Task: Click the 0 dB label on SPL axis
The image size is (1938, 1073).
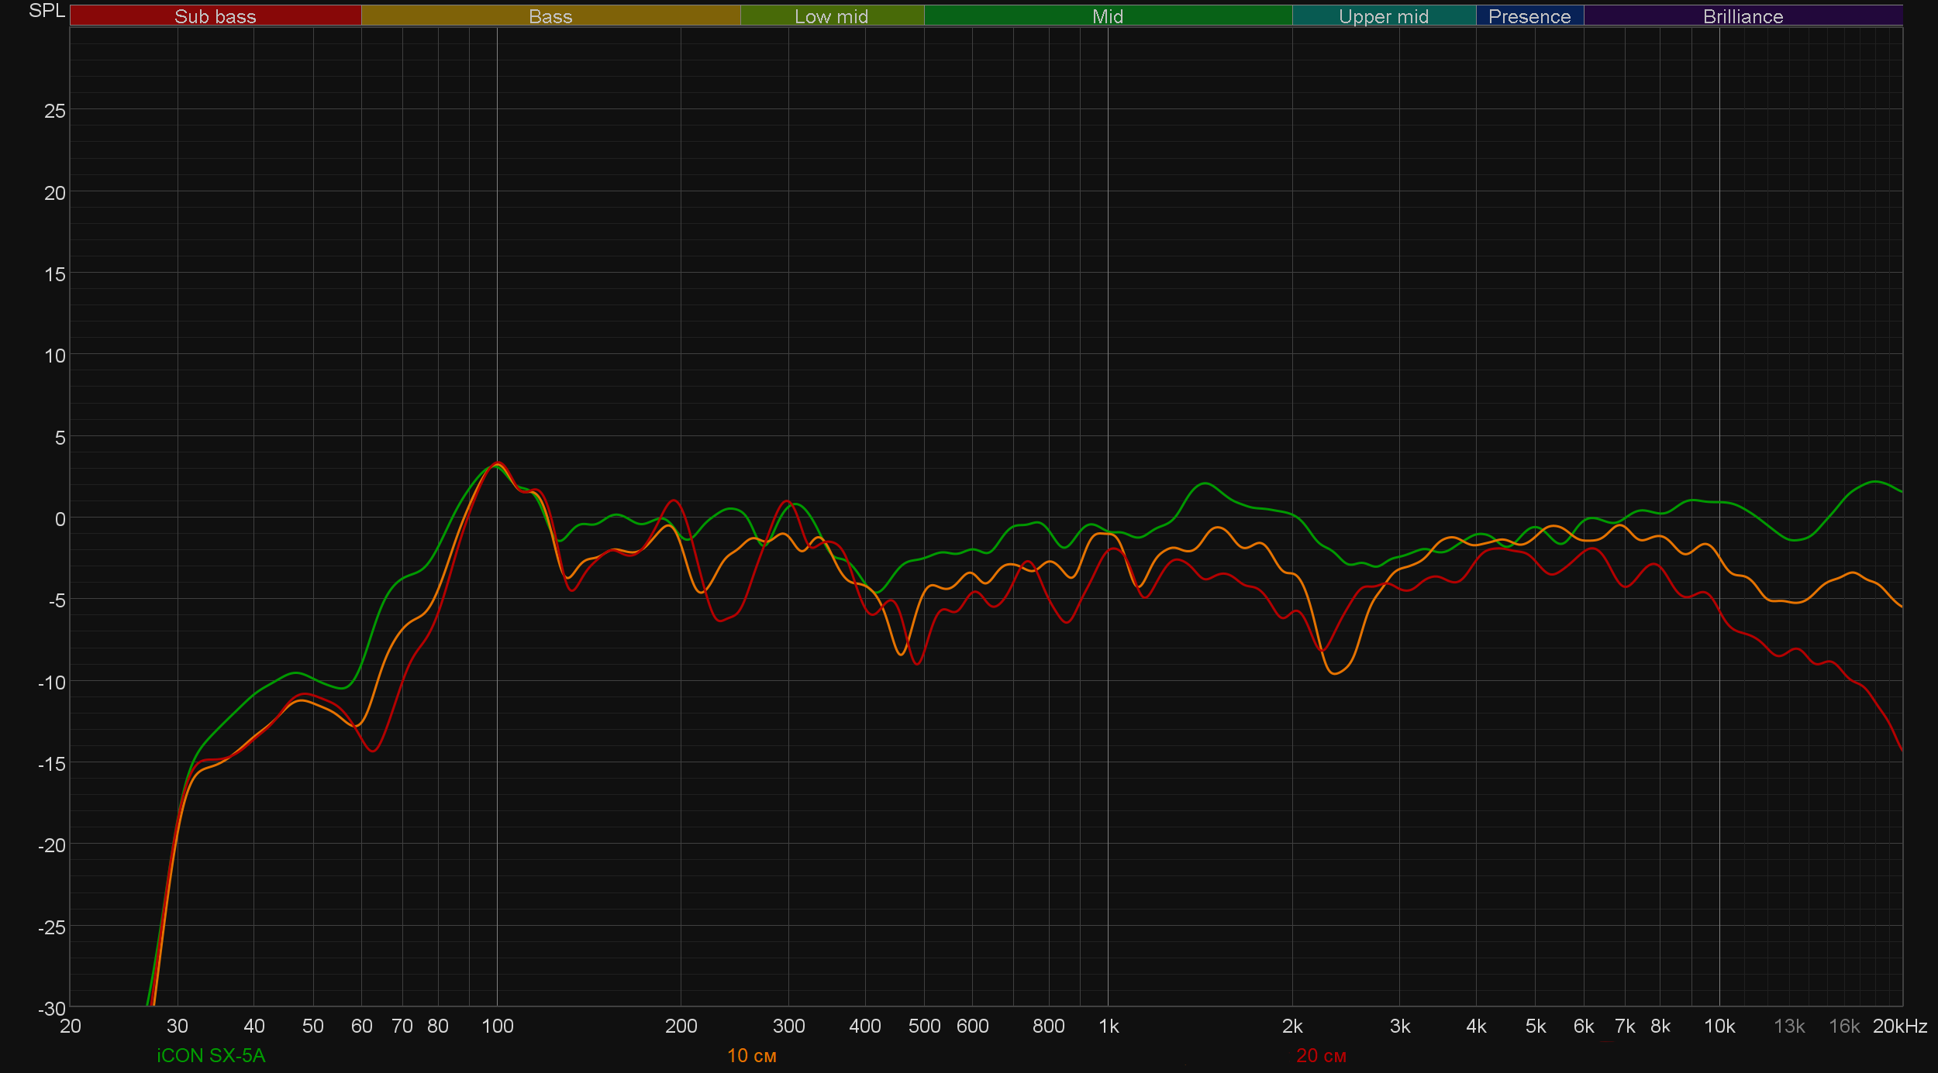Action: tap(60, 519)
